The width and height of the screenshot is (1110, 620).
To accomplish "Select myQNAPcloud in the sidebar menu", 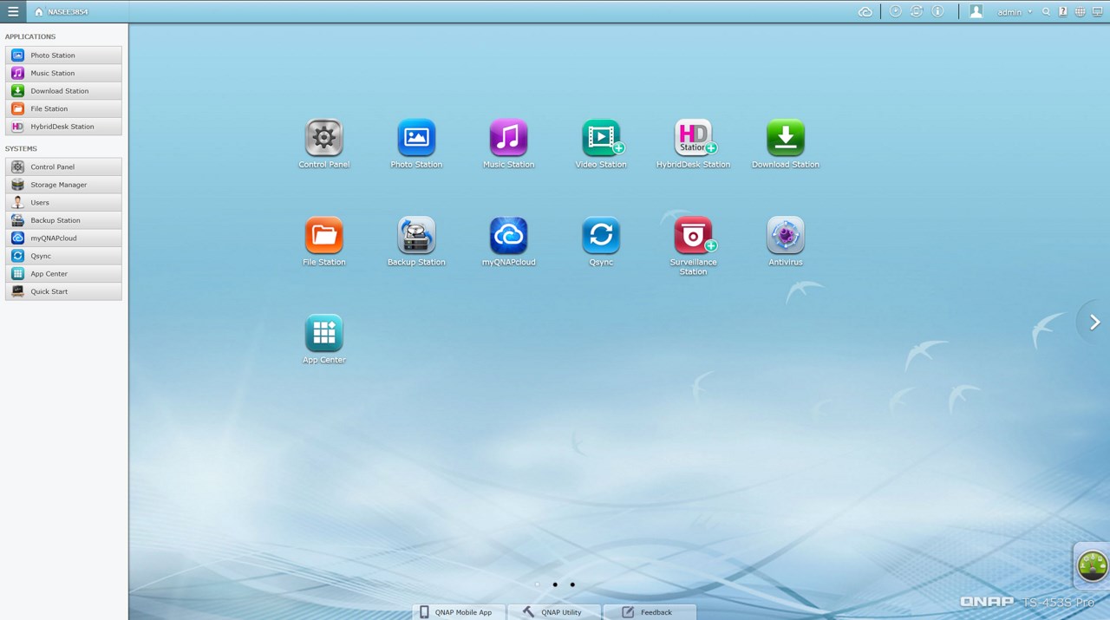I will tap(63, 238).
